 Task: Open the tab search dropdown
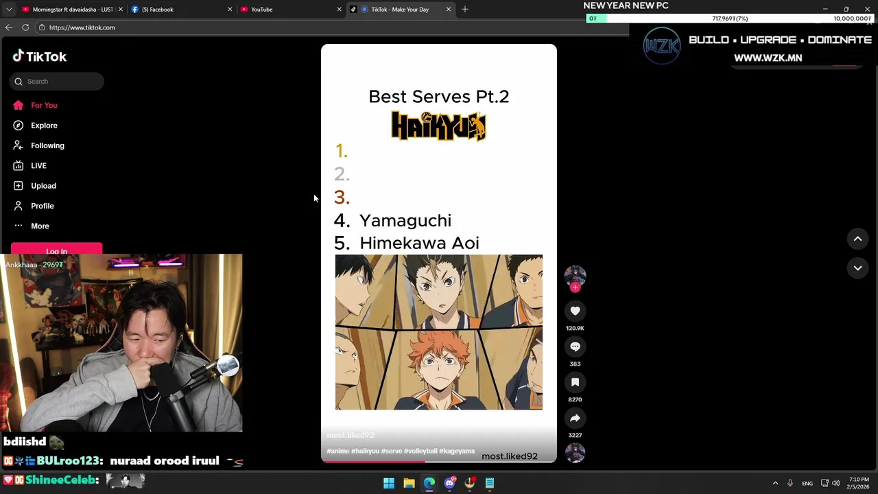coord(8,10)
